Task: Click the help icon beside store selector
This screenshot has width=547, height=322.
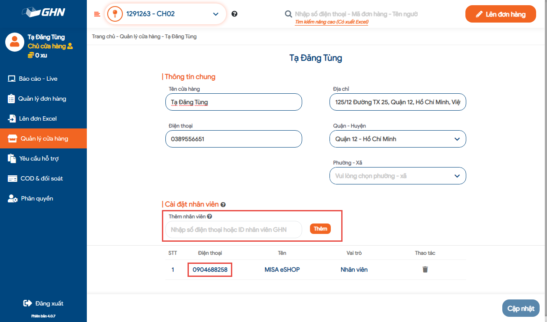Action: pos(234,14)
